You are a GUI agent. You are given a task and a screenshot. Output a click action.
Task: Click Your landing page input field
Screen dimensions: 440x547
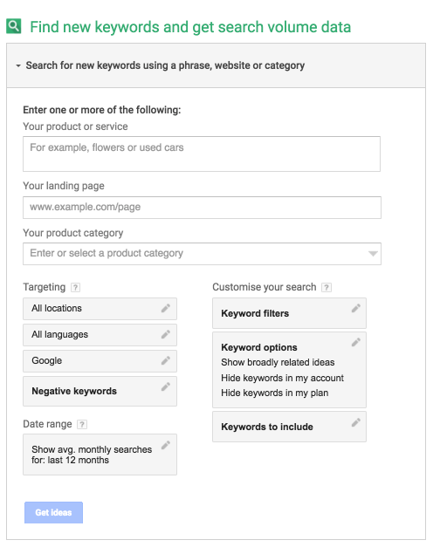pyautogui.click(x=202, y=208)
